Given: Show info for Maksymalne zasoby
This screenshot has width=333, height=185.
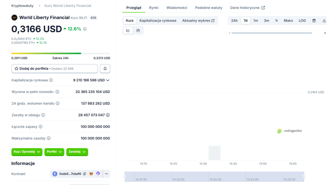Looking at the screenshot, I should click(x=49, y=138).
